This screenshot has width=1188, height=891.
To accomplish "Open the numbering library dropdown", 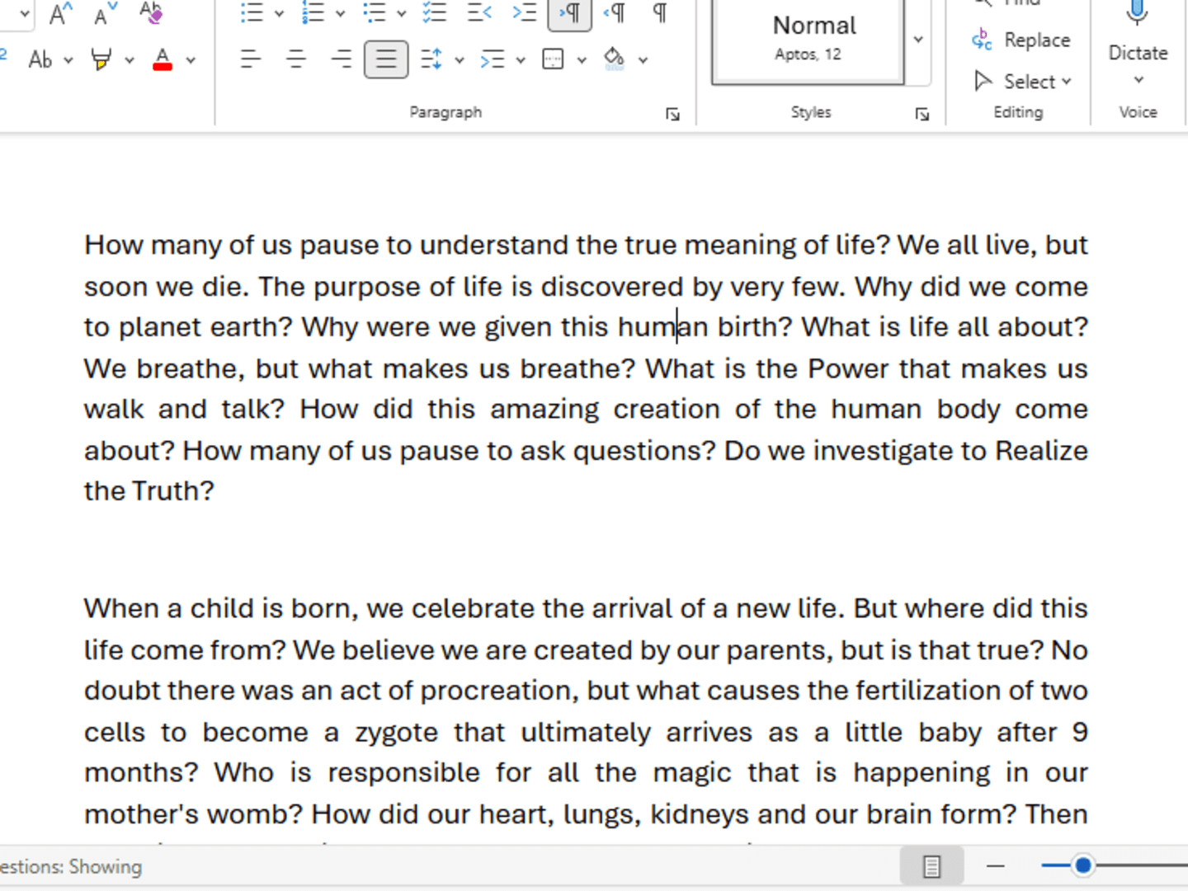I will click(340, 13).
